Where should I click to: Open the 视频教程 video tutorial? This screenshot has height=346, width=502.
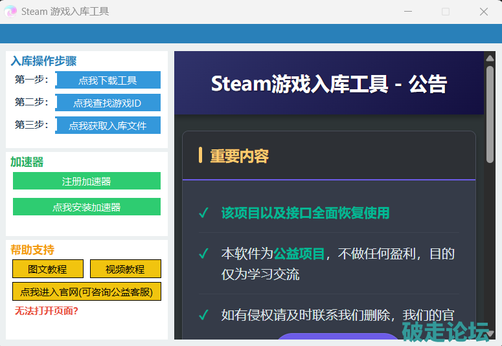coord(125,269)
